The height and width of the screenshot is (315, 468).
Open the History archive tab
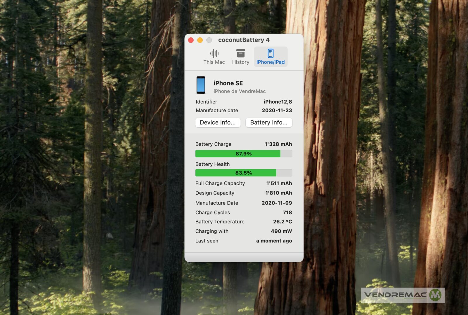pos(240,57)
